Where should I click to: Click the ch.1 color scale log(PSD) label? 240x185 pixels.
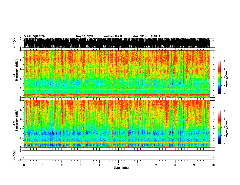pos(227,79)
